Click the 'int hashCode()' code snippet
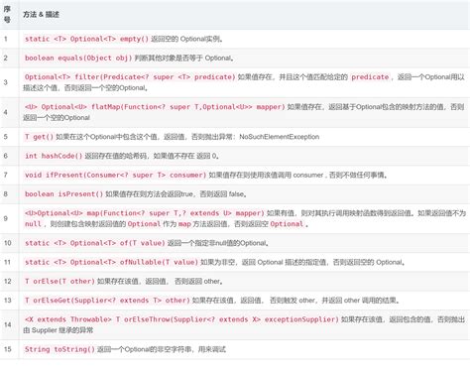470x370 pixels. (x=54, y=156)
